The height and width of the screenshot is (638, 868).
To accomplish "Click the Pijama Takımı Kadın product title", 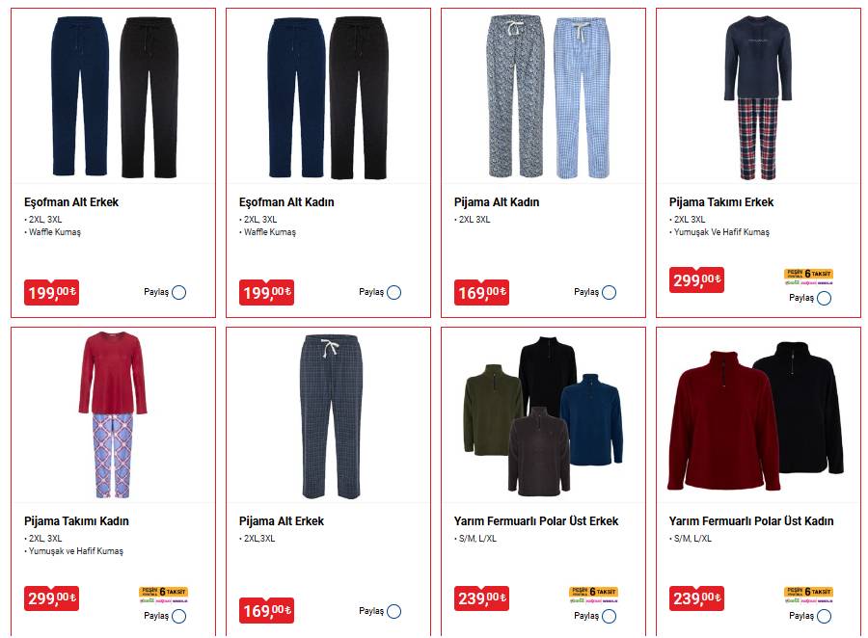I will [76, 520].
